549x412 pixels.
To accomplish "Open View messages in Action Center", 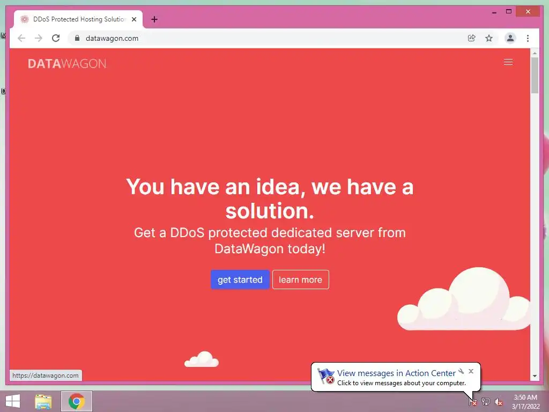I will [x=396, y=373].
